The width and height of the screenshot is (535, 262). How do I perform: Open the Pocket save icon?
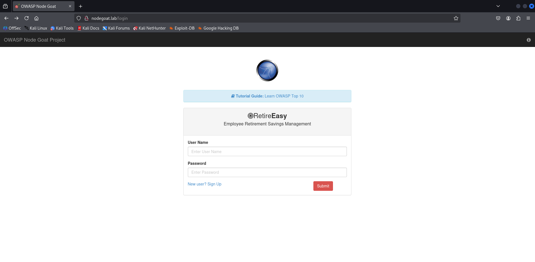point(498,18)
